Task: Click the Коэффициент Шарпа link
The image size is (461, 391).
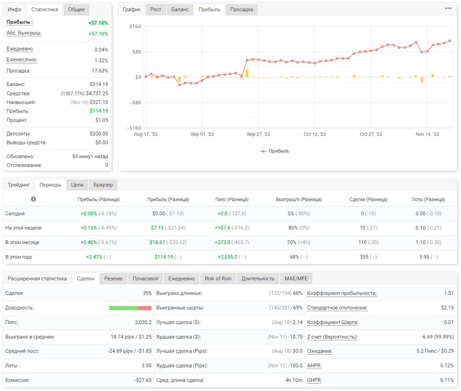Action: point(332,322)
